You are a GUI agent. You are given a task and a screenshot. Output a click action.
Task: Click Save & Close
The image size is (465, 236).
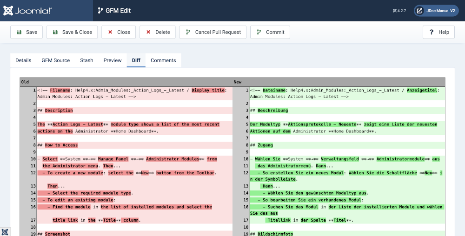(x=72, y=32)
